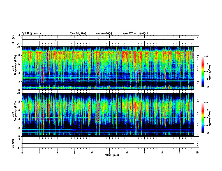This screenshot has width=222, height=171.
Task: Click the ch.3(V) upper tick "5"
Action: coord(20,139)
